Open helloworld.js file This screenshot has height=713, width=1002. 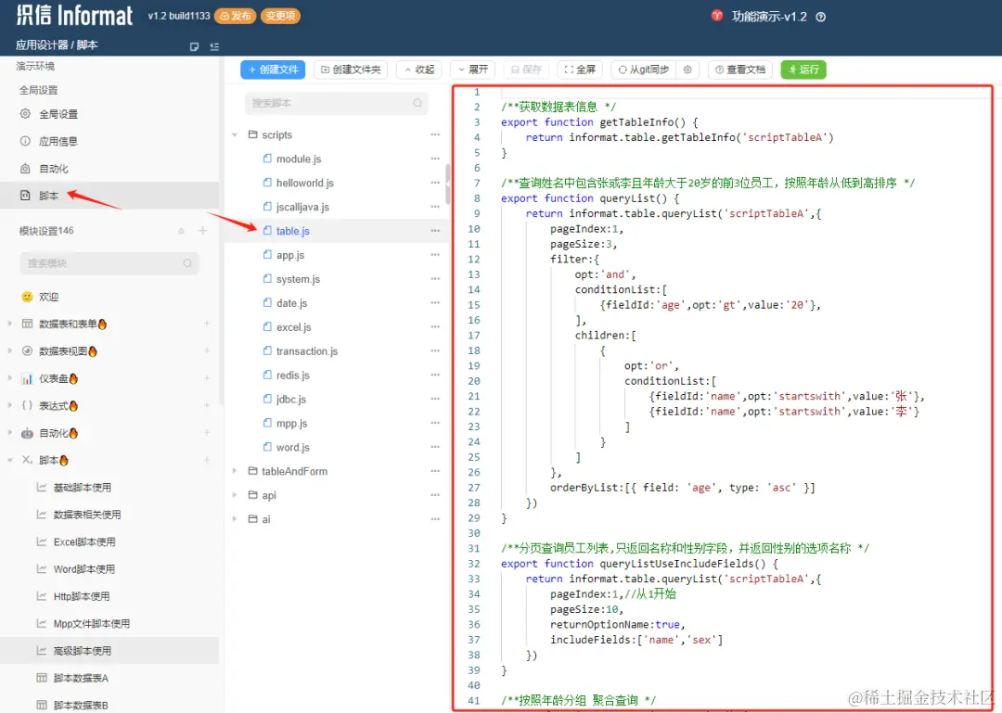[305, 183]
